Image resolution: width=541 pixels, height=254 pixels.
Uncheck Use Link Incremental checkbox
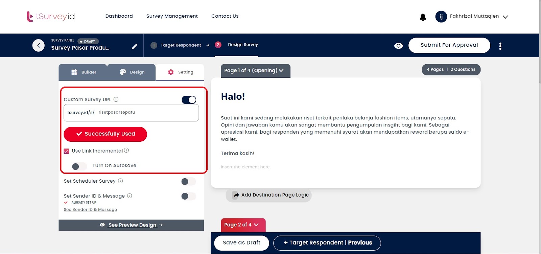click(67, 151)
